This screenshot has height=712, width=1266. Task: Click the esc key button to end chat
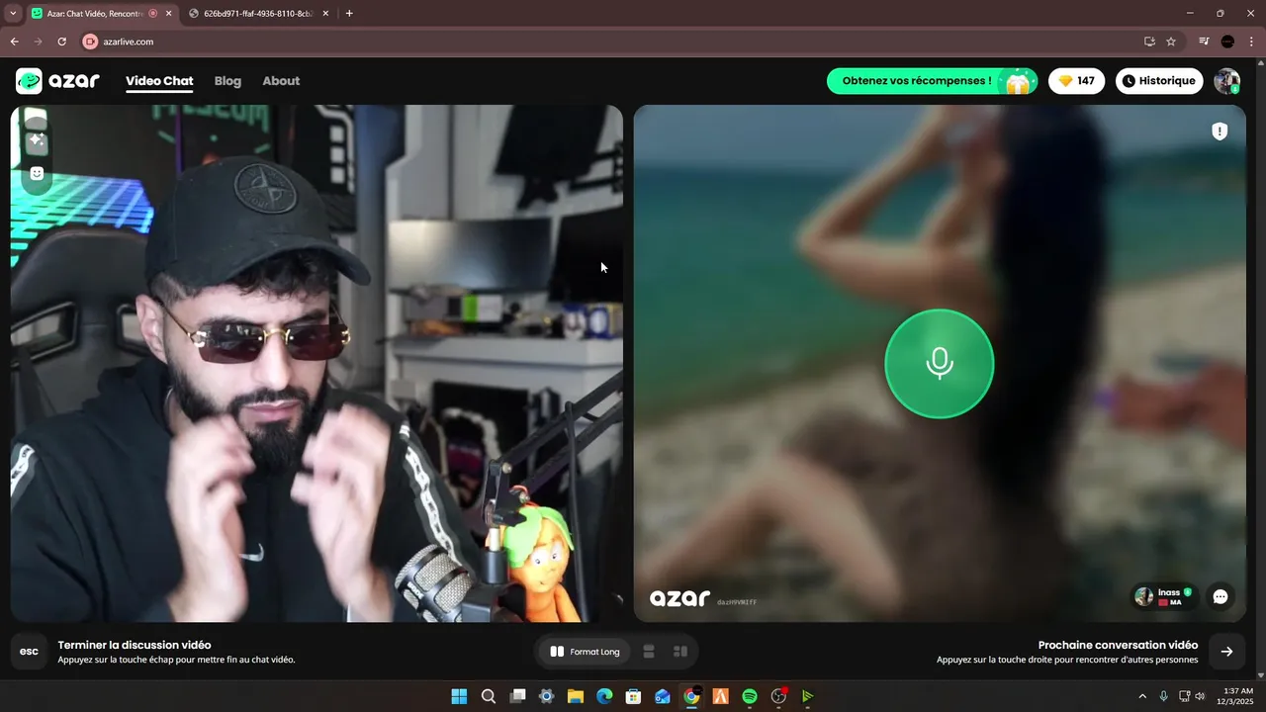point(29,652)
